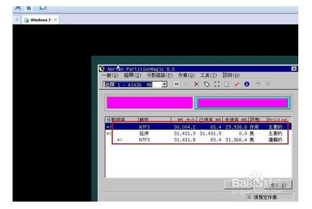The width and height of the screenshot is (312, 209).
Task: Open the 一般(G) menu
Action: 110,75
